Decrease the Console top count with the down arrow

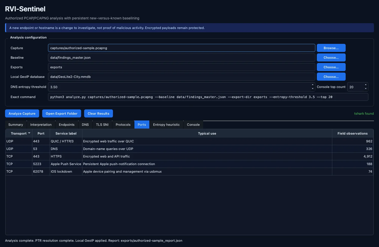click(x=366, y=89)
